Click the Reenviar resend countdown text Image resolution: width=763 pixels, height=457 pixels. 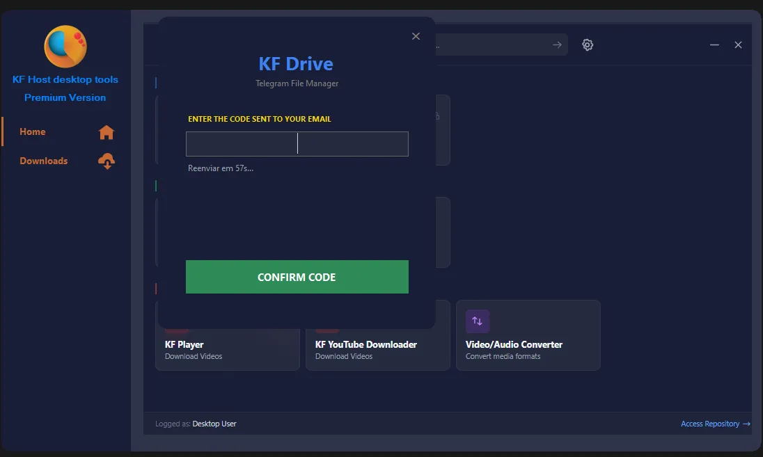221,168
